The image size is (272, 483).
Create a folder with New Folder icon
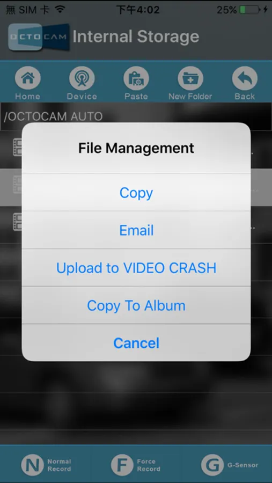(x=190, y=78)
